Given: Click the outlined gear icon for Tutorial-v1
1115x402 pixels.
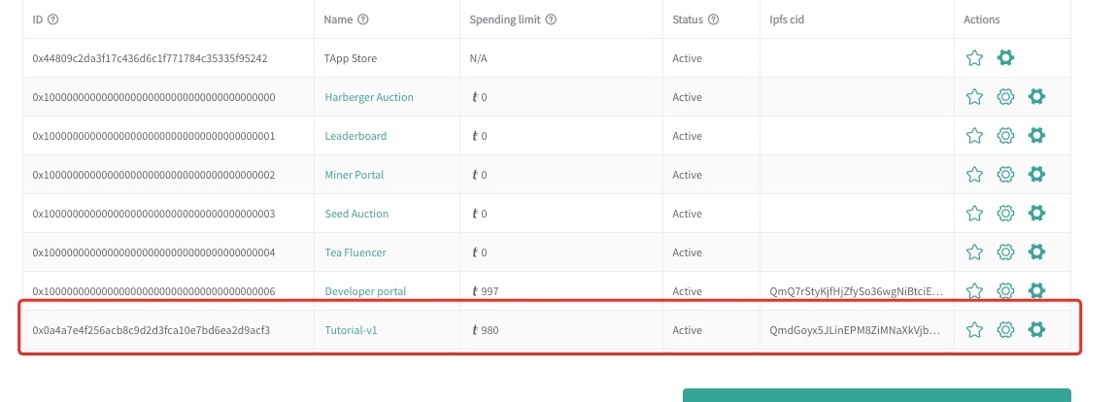Looking at the screenshot, I should (1006, 330).
